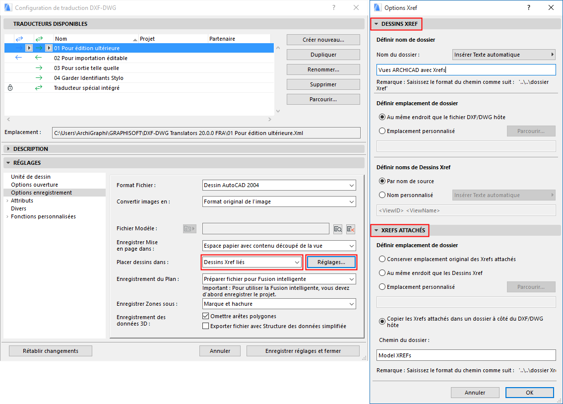Open Insérer Texte automatique for Nom du dossier
Screen dimensions: 563x404
click(504, 55)
